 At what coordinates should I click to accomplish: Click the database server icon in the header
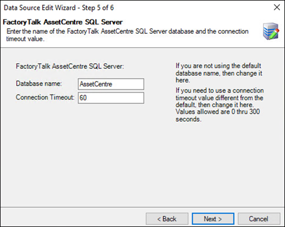[271, 31]
